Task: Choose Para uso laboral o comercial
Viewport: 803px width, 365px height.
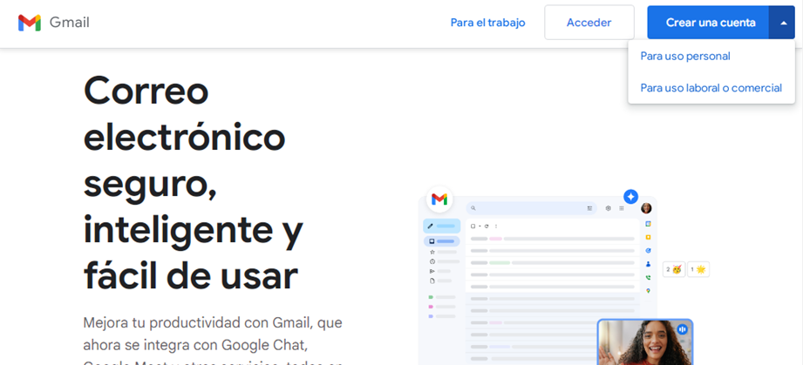Action: click(711, 88)
